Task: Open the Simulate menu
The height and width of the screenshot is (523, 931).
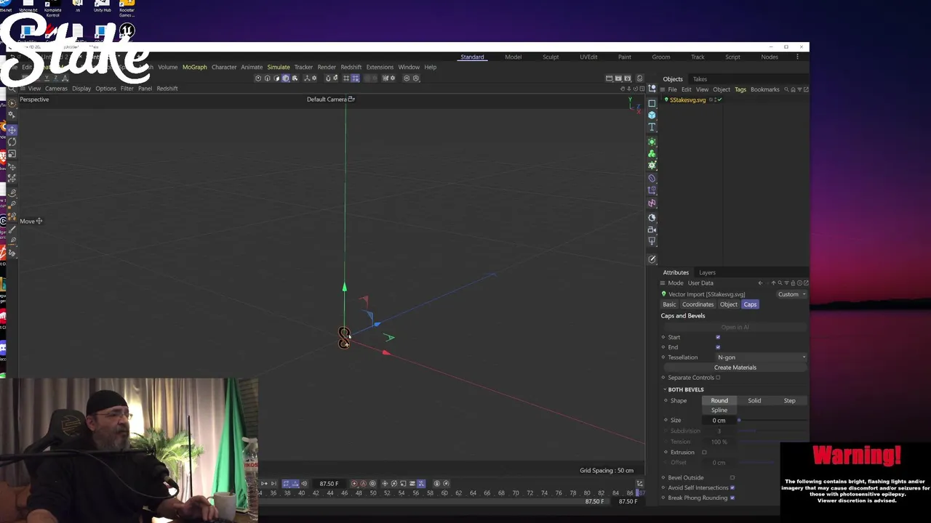Action: click(278, 67)
